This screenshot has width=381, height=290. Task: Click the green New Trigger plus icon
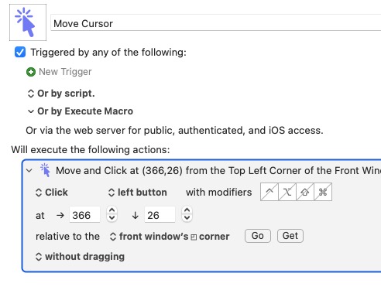31,72
